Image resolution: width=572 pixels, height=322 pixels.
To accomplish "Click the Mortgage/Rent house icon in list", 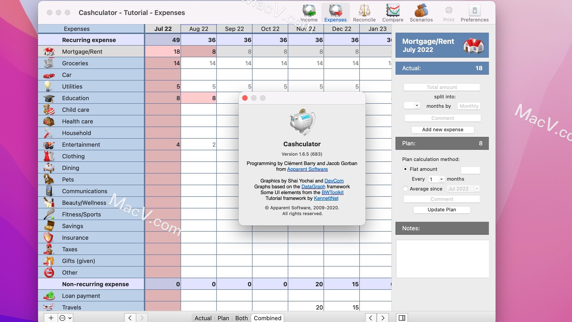I will [x=49, y=52].
